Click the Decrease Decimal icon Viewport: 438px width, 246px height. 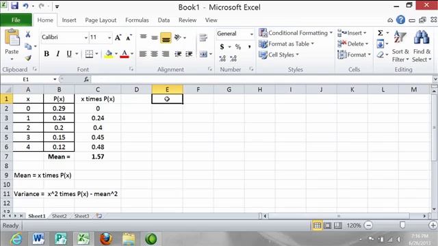coord(233,58)
